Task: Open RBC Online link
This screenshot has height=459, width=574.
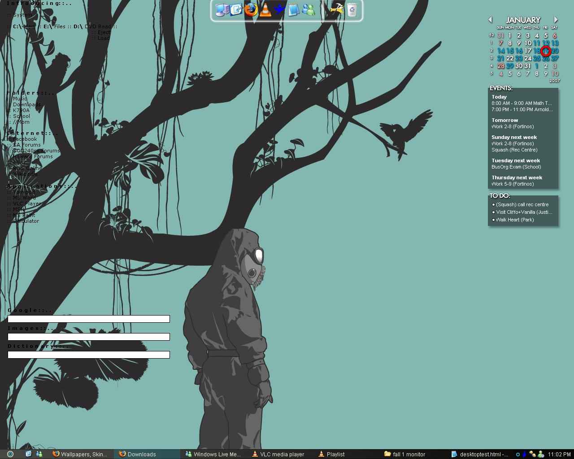Action: [27, 168]
